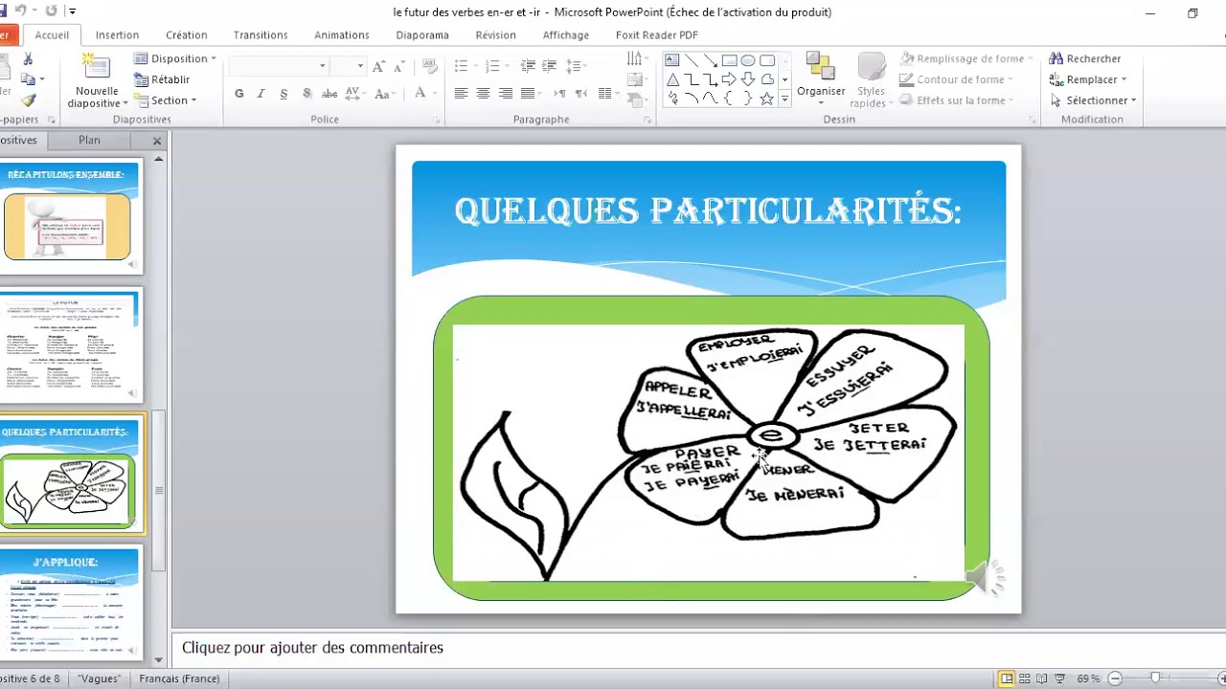Viewport: 1226px width, 689px height.
Task: Select the oval shape
Action: pos(748,60)
